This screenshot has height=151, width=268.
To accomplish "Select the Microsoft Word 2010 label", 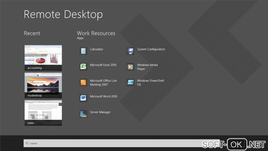I will click(x=104, y=96).
